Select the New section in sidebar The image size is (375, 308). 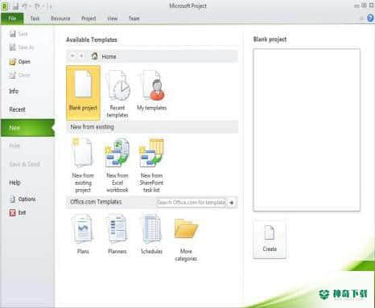27,128
